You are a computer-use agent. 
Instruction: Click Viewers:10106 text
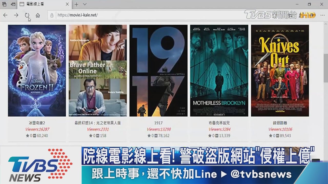tap(280, 129)
